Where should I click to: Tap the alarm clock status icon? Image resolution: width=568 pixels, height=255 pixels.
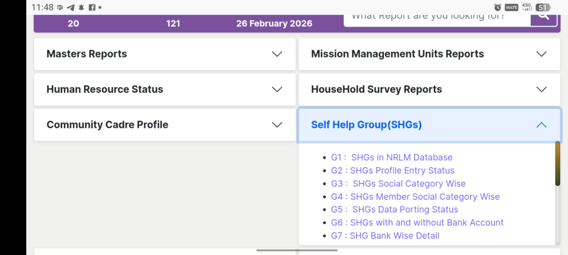(x=498, y=7)
